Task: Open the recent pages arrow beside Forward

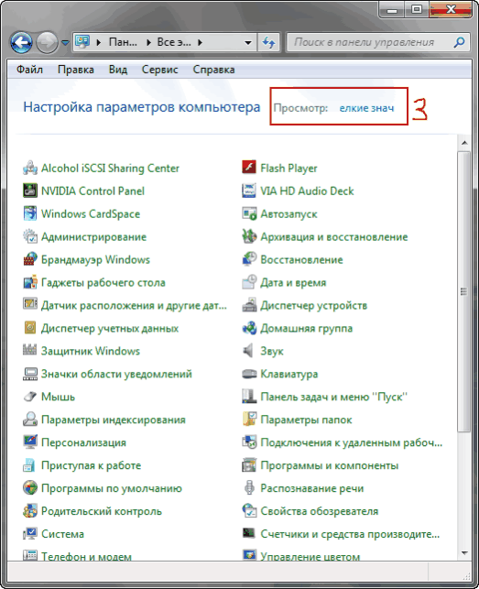Action: (65, 43)
